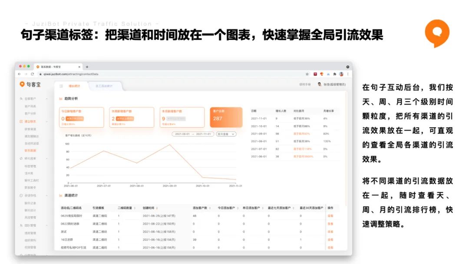Click the 建立联系 sidebar section icon
Screen dimensions: 469x264
pyautogui.click(x=21, y=122)
